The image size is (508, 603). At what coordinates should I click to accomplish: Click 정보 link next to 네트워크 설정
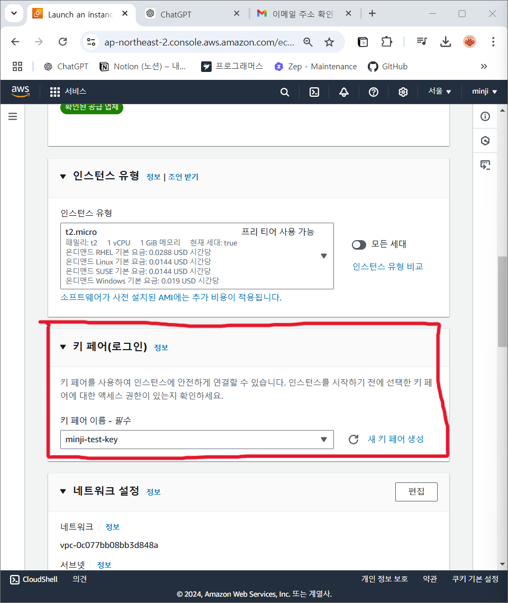click(x=153, y=492)
